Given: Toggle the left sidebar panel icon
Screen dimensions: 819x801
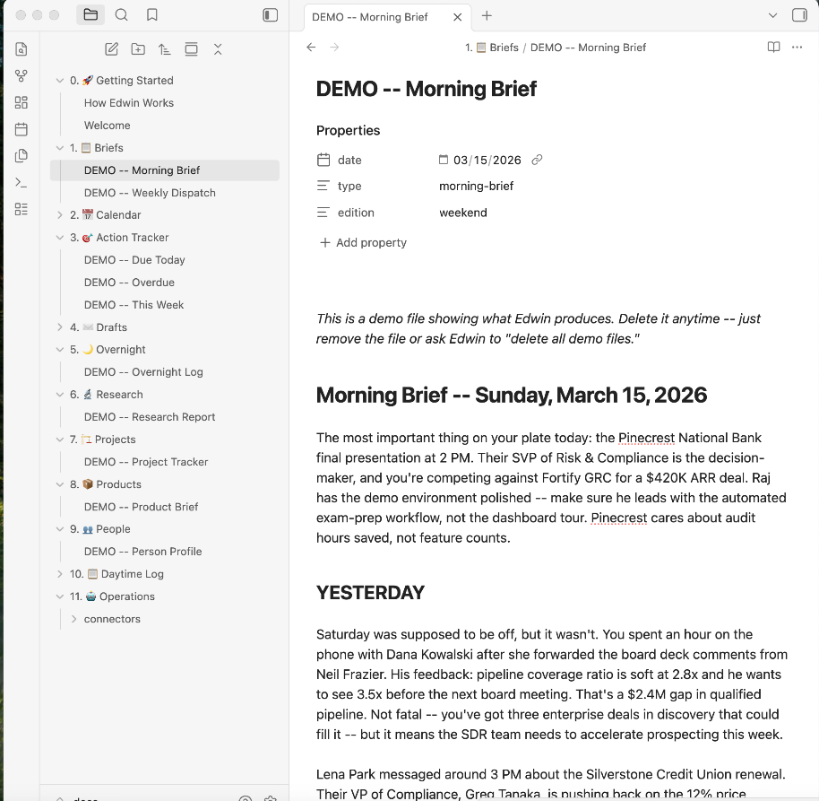Looking at the screenshot, I should 270,14.
